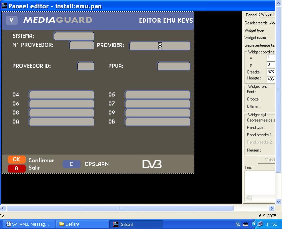
Task: Click the Paneel editor title bar icon
Action: [4, 6]
